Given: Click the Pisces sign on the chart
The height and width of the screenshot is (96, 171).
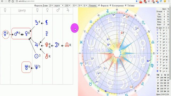Looking at the screenshot, I should (81, 42).
